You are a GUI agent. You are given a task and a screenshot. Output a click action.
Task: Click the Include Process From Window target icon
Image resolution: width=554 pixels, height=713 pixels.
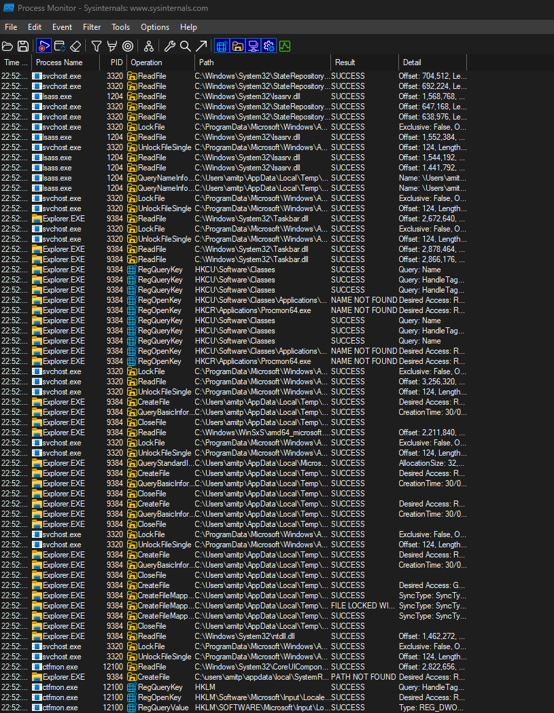click(127, 46)
